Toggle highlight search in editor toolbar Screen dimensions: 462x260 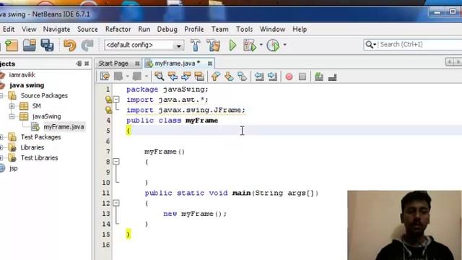tap(199, 77)
